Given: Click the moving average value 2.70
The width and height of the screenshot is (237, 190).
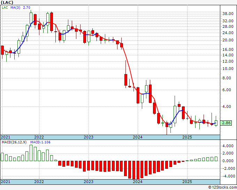Looking at the screenshot, I should 26,8.
